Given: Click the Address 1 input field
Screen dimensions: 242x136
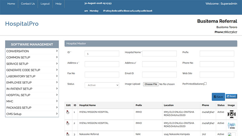Looking at the screenshot, I should 102,64.
